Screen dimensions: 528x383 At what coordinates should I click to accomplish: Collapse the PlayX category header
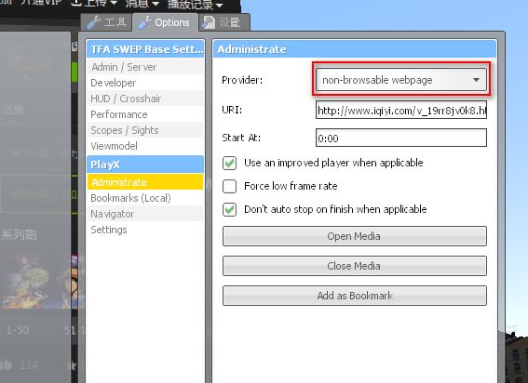pyautogui.click(x=145, y=165)
